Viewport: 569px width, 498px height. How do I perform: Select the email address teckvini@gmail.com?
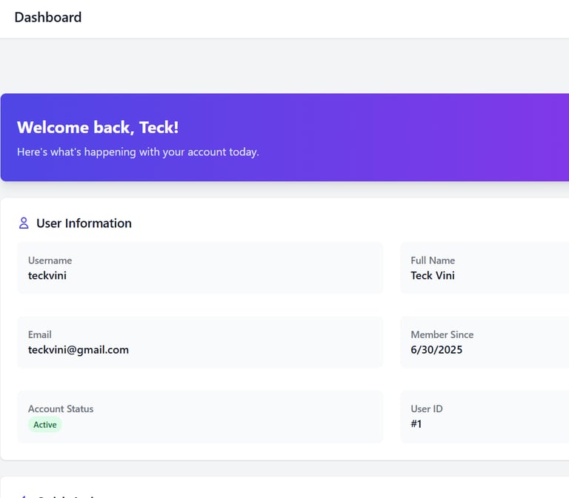pyautogui.click(x=79, y=350)
